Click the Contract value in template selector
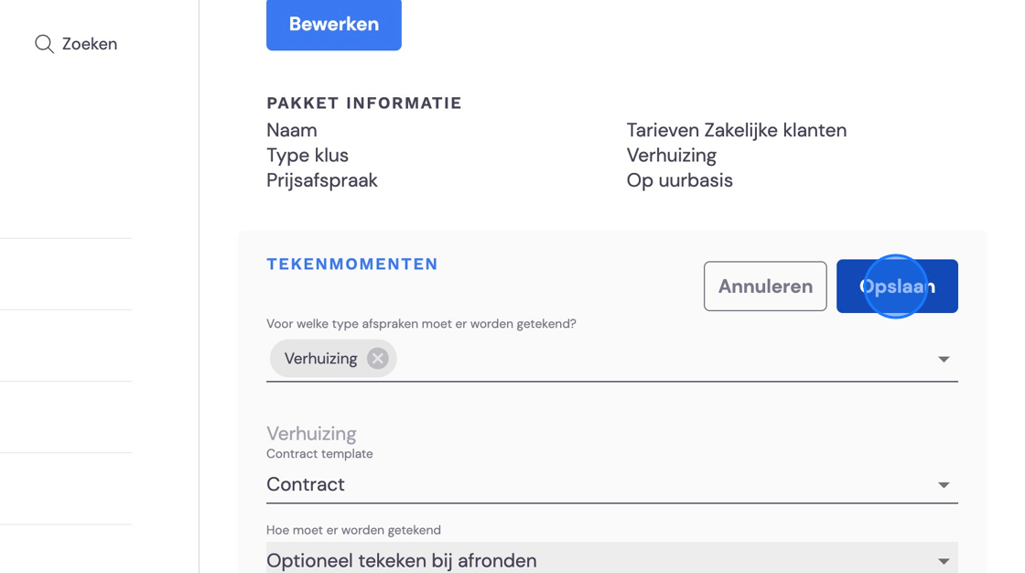This screenshot has width=1025, height=573. coord(306,484)
